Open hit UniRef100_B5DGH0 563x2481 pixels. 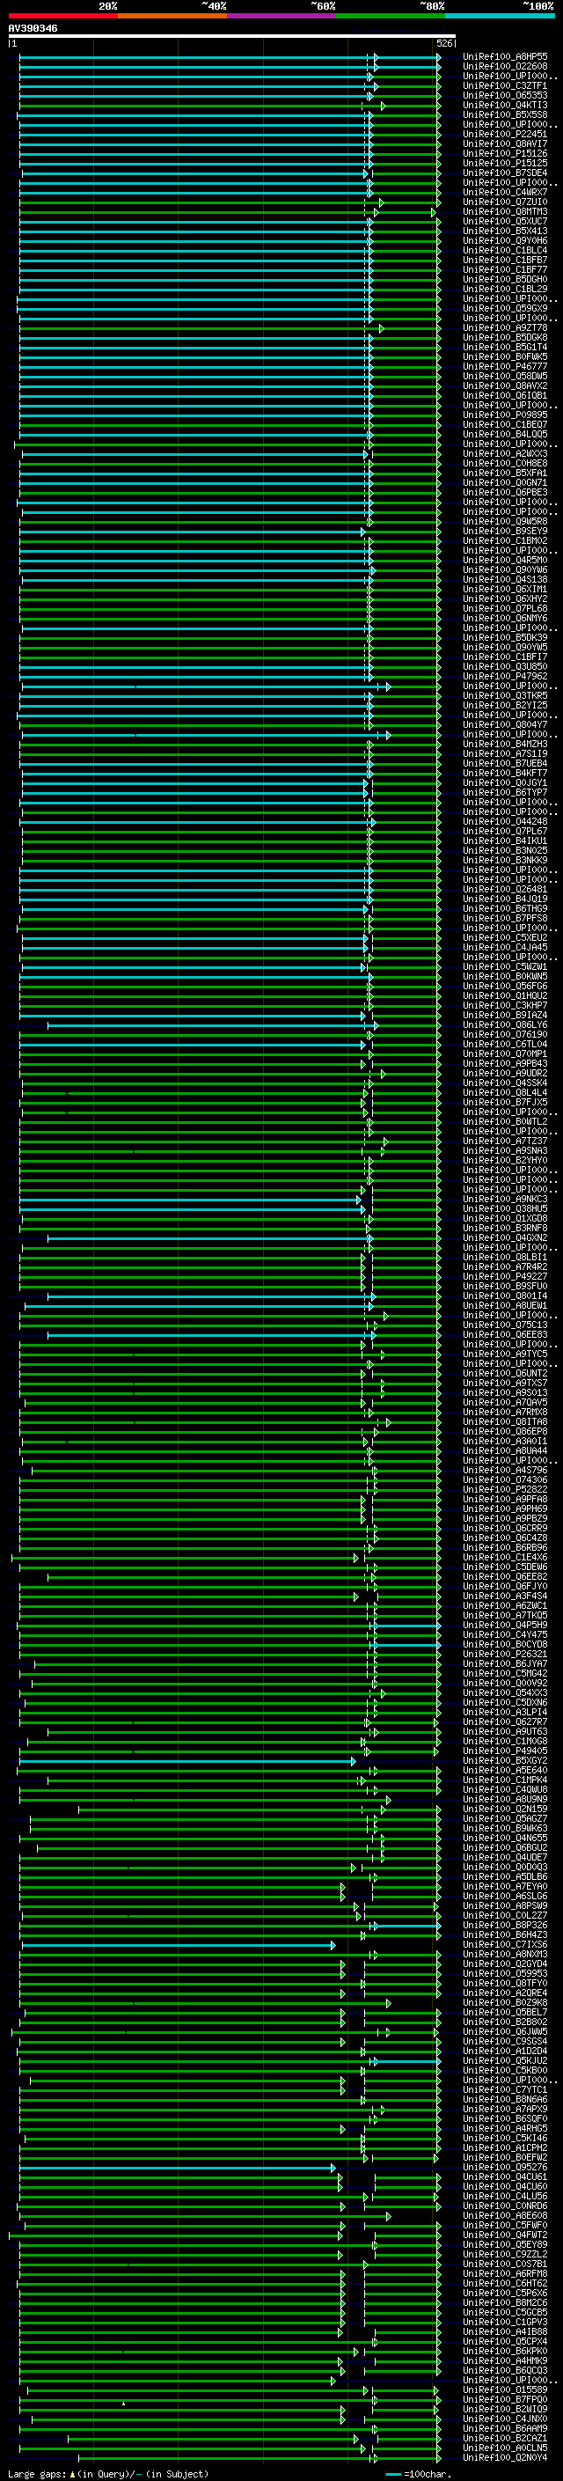click(505, 279)
